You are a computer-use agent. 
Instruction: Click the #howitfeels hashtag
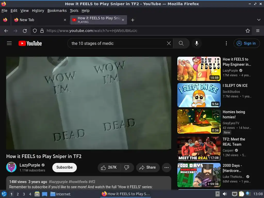78,182
